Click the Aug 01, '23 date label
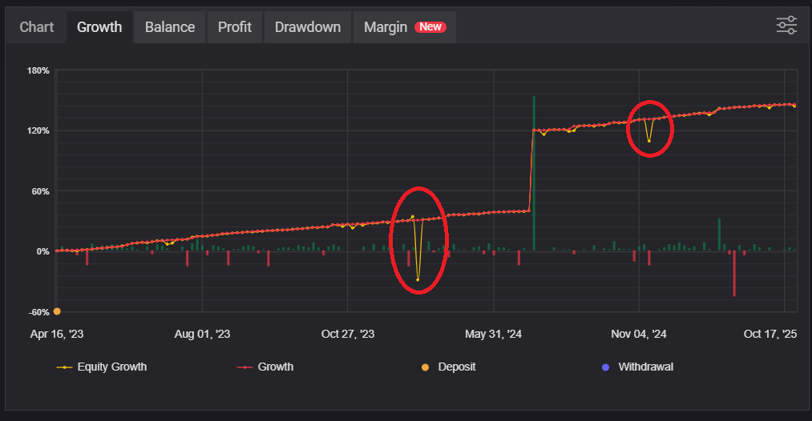Viewport: 812px width, 421px height. pyautogui.click(x=202, y=334)
